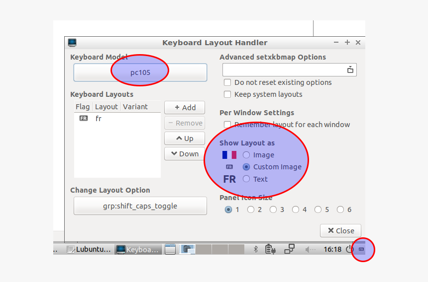The image size is (428, 282).
Task: Select Image radio for Show Layout as
Action: [246, 155]
